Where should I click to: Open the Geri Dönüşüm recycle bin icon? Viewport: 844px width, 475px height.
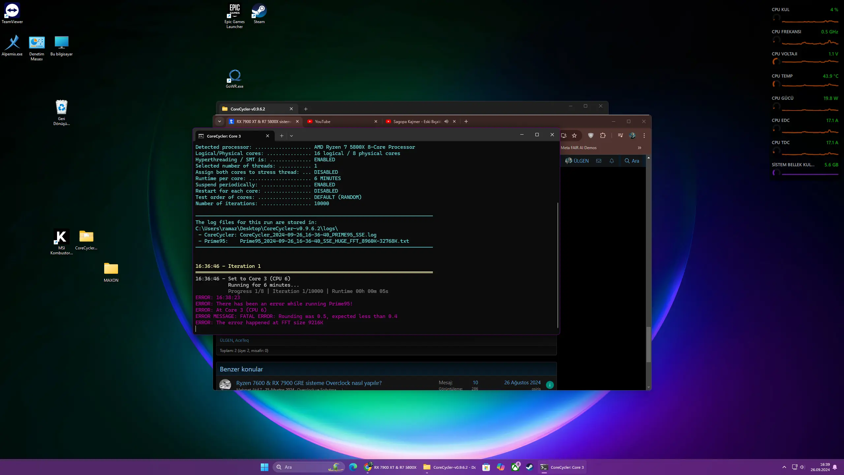coord(62,112)
